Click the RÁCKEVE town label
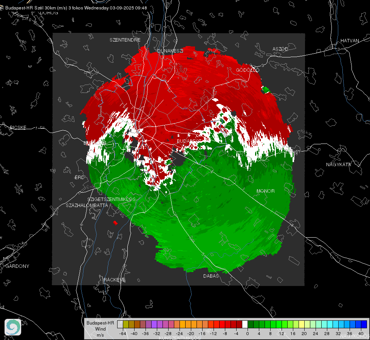The width and height of the screenshot is (370, 340). coord(115,280)
